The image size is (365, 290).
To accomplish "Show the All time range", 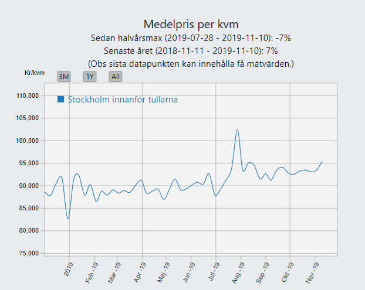I will pos(116,76).
